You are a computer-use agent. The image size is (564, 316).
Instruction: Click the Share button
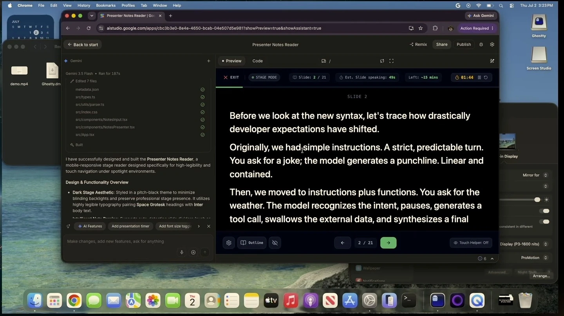(442, 45)
